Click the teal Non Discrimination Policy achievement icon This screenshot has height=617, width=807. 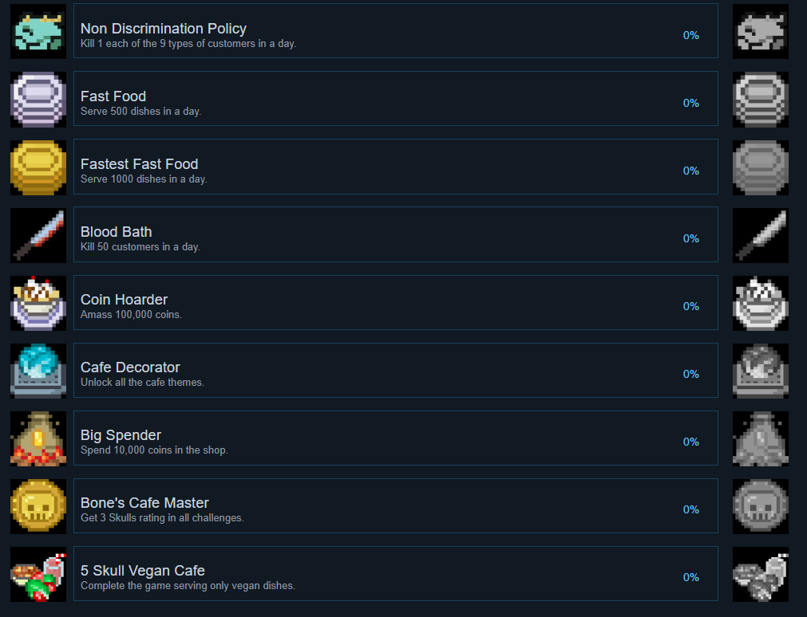click(x=38, y=31)
